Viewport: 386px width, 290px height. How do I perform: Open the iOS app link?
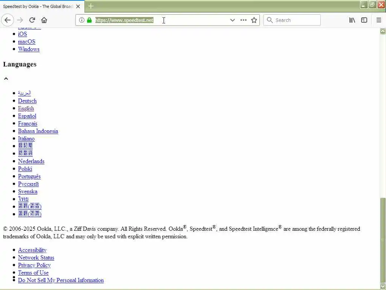click(22, 34)
